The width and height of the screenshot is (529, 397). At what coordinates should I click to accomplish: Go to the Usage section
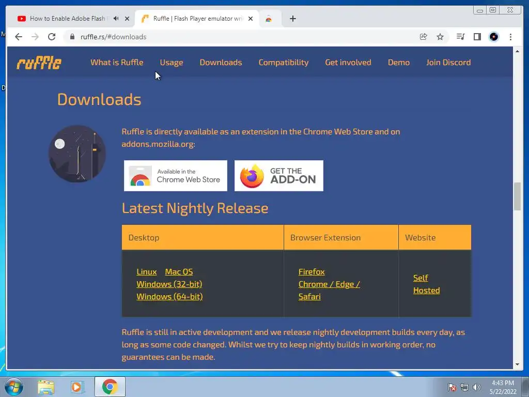(x=172, y=63)
